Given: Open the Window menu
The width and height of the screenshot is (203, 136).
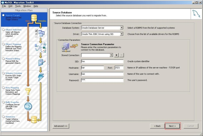Looking at the screenshot, I should [27, 6].
